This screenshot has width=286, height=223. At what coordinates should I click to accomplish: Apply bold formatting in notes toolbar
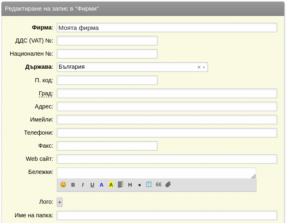pyautogui.click(x=73, y=185)
